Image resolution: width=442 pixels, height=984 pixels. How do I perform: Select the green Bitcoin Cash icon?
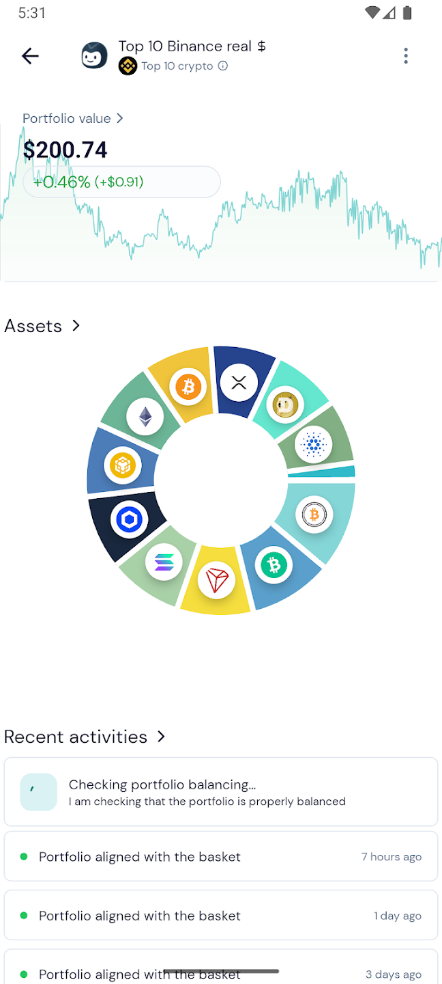click(x=274, y=565)
